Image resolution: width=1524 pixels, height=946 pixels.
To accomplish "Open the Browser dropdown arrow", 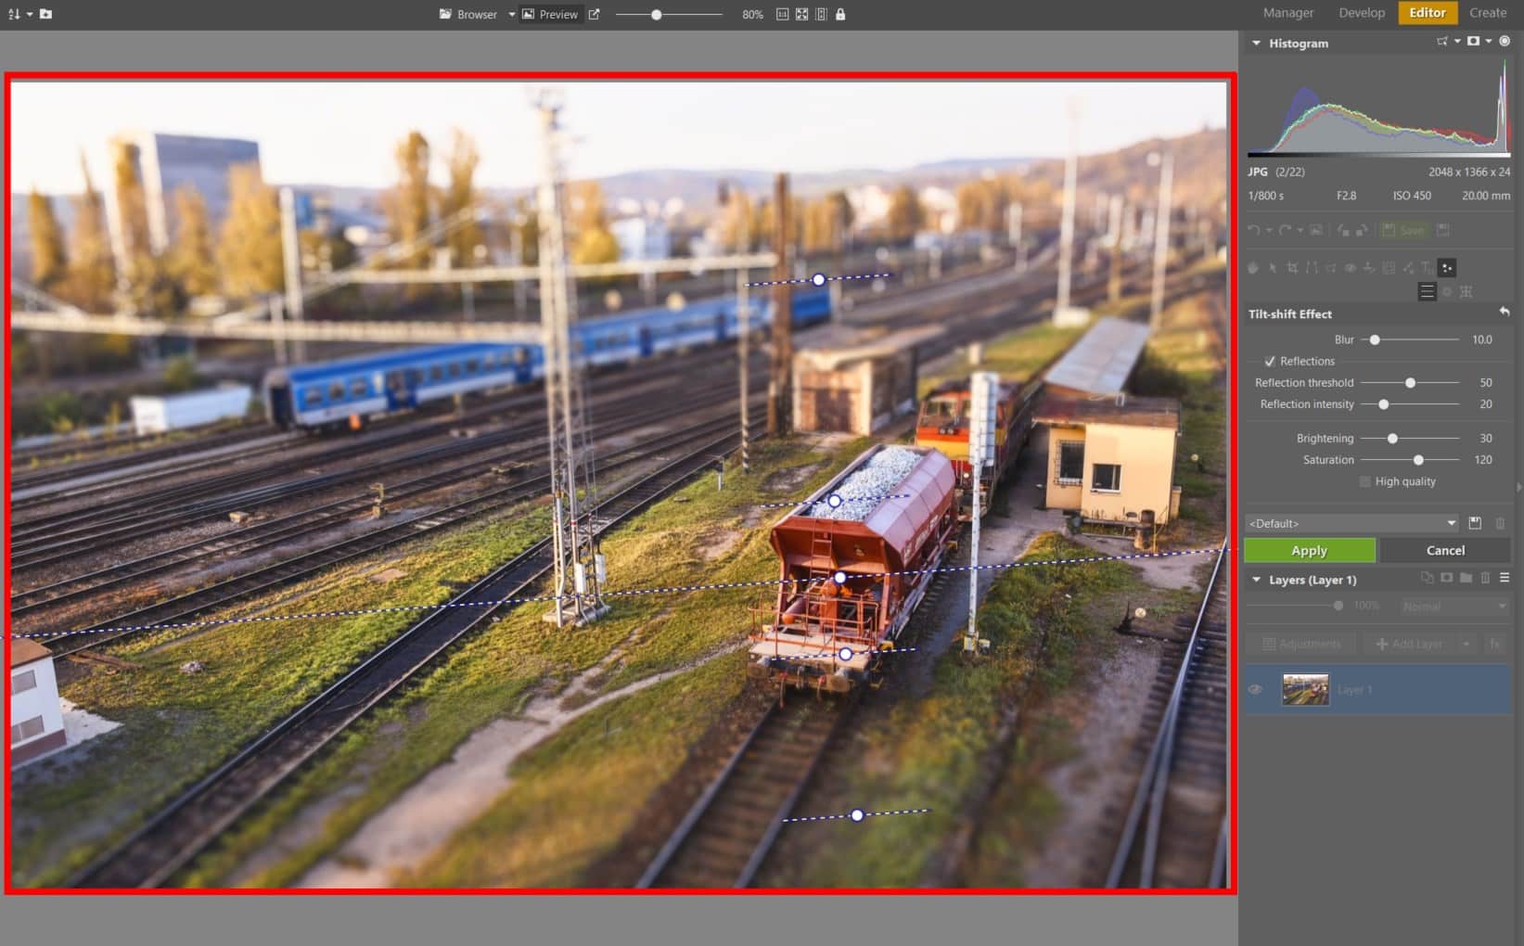I will click(511, 14).
